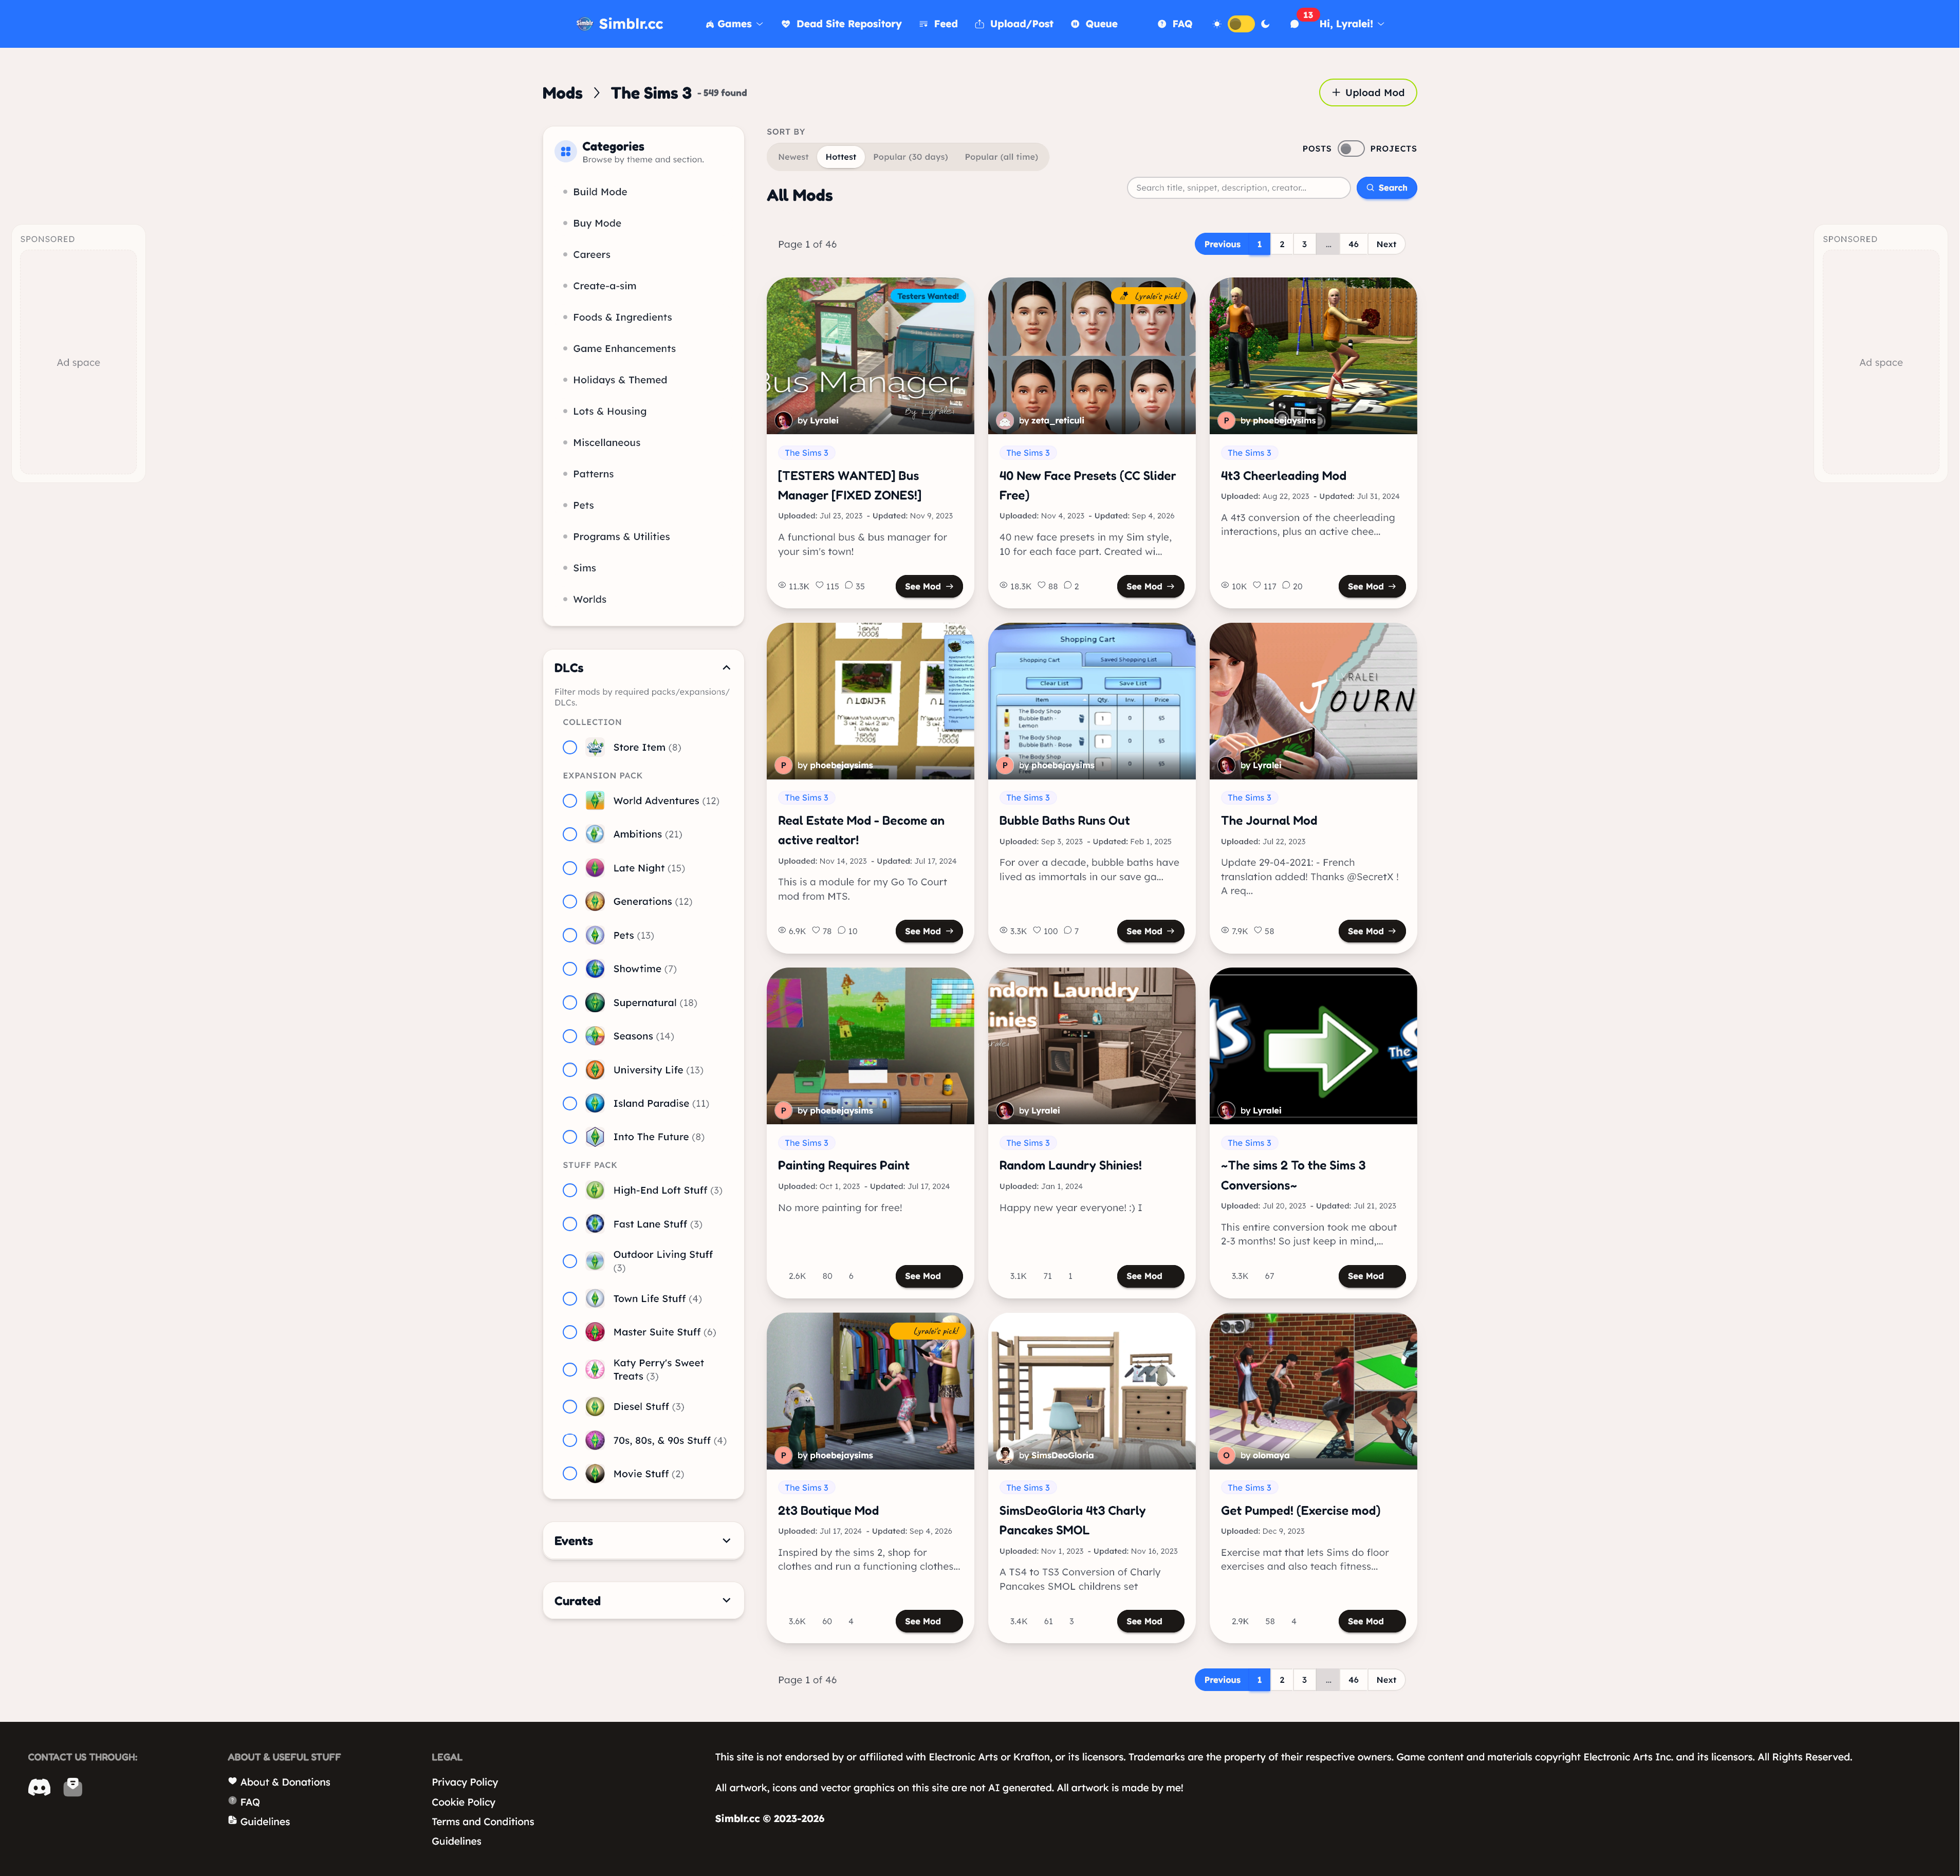Open the Painting Requires Paint thumbnail
Viewport: 1960px width, 1876px height.
tap(870, 1046)
